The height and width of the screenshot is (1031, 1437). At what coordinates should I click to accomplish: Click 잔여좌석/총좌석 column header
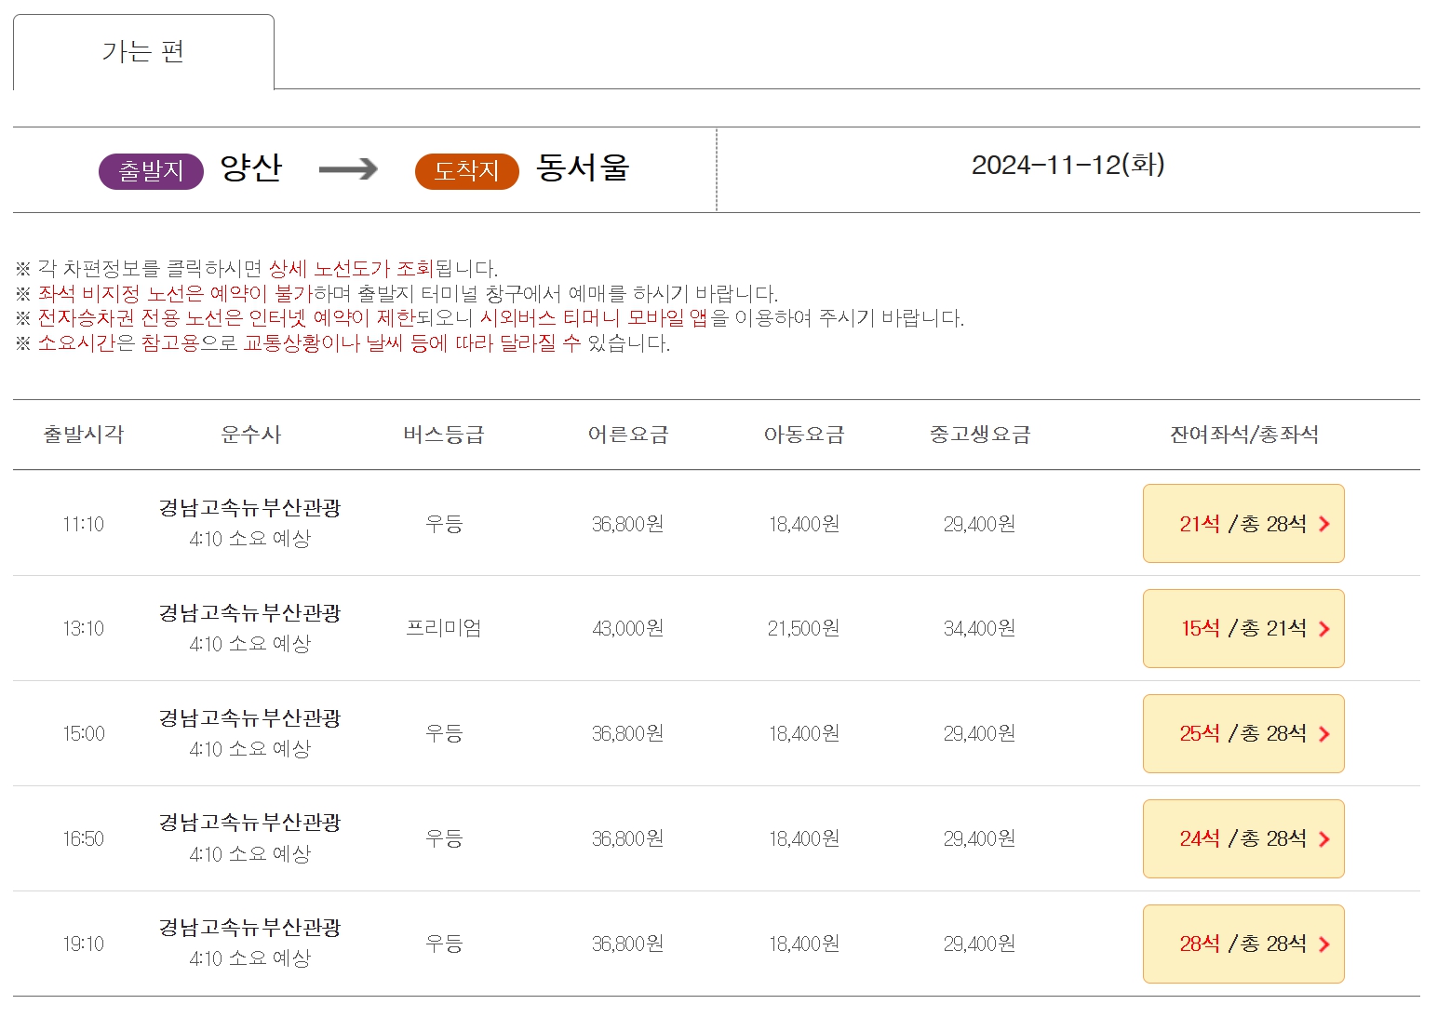pos(1244,435)
